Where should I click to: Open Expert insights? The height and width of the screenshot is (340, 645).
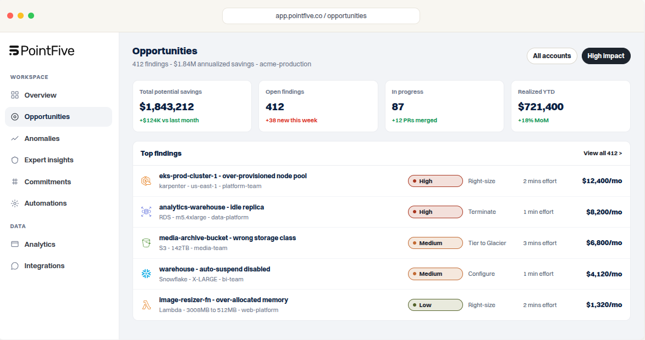click(58, 160)
